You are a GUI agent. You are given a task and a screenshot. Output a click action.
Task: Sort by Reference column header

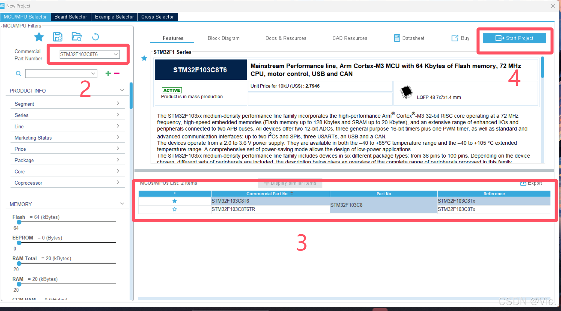coord(494,194)
